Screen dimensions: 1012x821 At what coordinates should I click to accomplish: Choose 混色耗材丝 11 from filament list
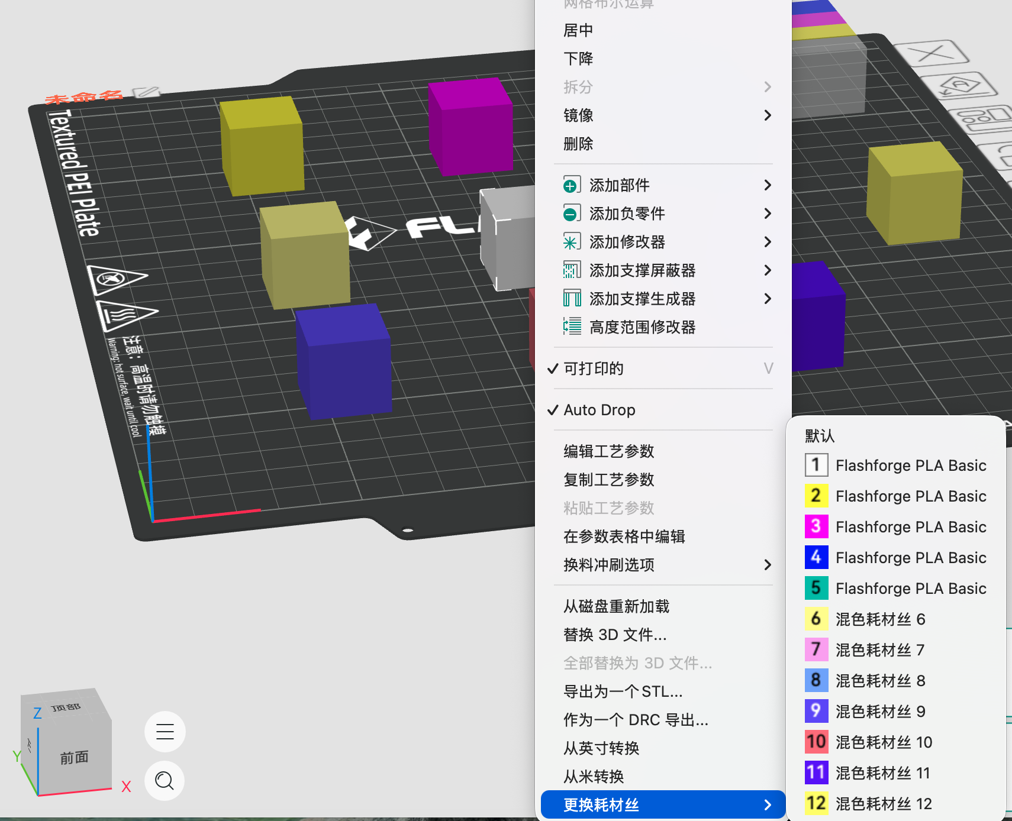[x=896, y=773]
